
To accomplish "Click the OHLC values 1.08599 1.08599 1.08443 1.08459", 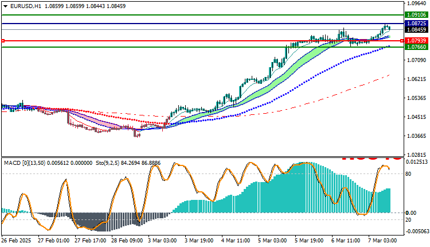I will point(85,6).
